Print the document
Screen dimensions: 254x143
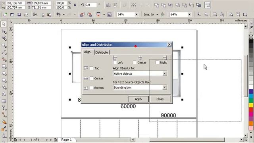coord(26,15)
